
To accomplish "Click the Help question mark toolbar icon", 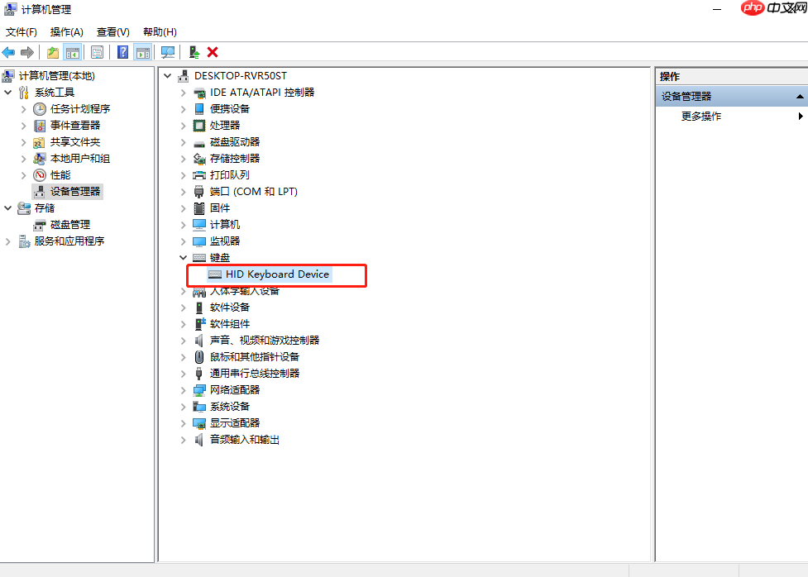I will click(x=121, y=52).
